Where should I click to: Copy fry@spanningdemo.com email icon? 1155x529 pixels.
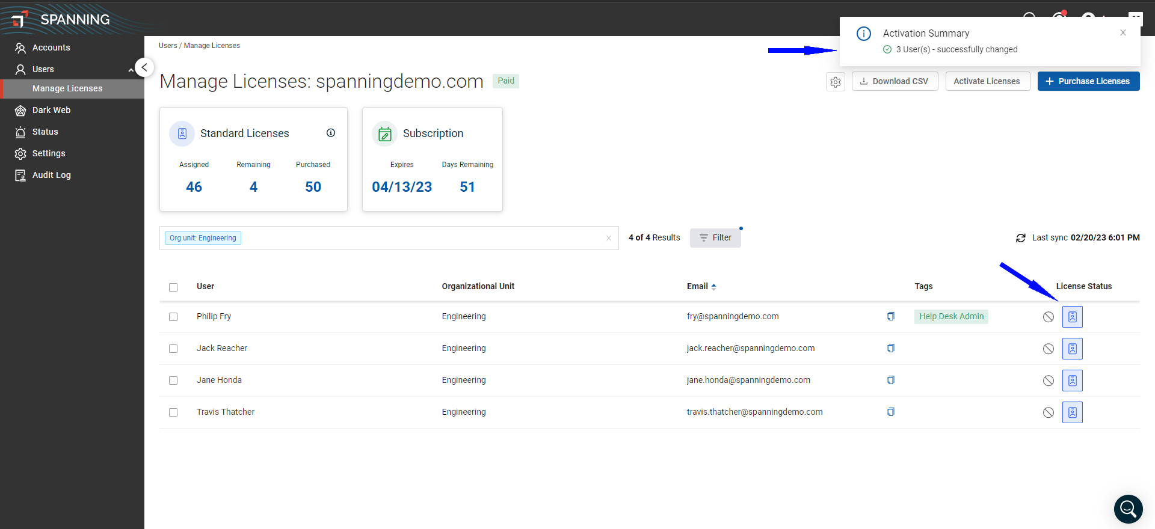click(891, 316)
